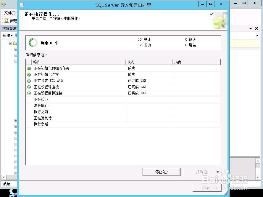Viewport: 263px width, 197px height.
Task: Maximize the SQL Server wizard window
Action: [211, 4]
